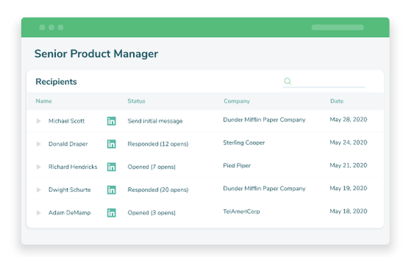Image resolution: width=417 pixels, height=257 pixels.
Task: Open Dwight Schurte's LinkedIn icon
Action: point(111,190)
